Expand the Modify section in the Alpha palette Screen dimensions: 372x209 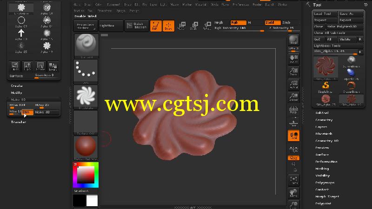(16, 92)
